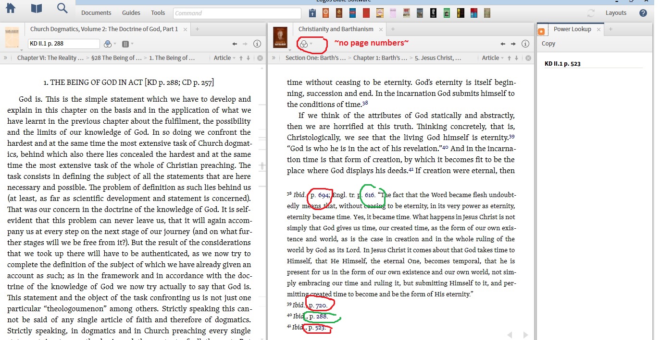Screen dimensions: 660x340
Task: Close Church Dogmatics locator bar
Action: coord(260,58)
